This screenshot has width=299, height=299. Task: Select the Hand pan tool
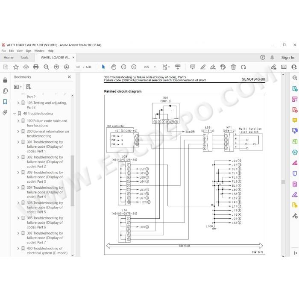pos(114,67)
